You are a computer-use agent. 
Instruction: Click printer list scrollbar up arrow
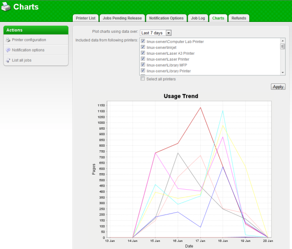[x=283, y=41]
